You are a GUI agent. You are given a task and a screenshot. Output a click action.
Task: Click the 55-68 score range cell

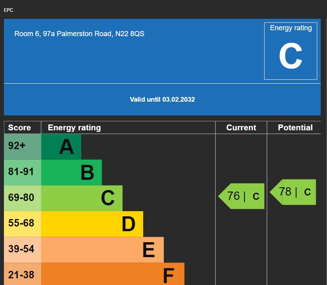pos(21,223)
